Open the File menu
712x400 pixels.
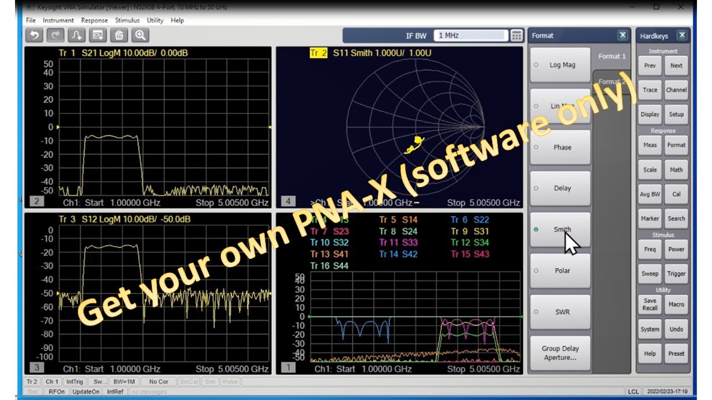pyautogui.click(x=31, y=20)
